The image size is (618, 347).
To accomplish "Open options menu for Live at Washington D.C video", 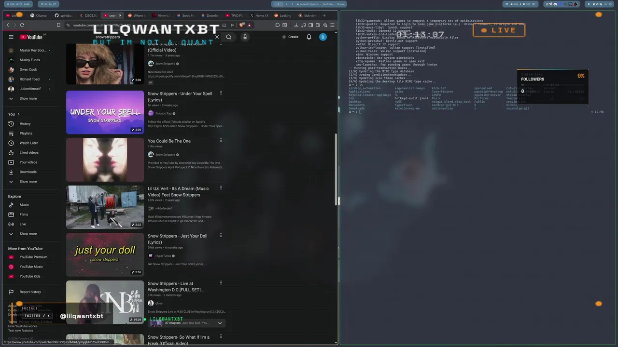I will point(221,283).
